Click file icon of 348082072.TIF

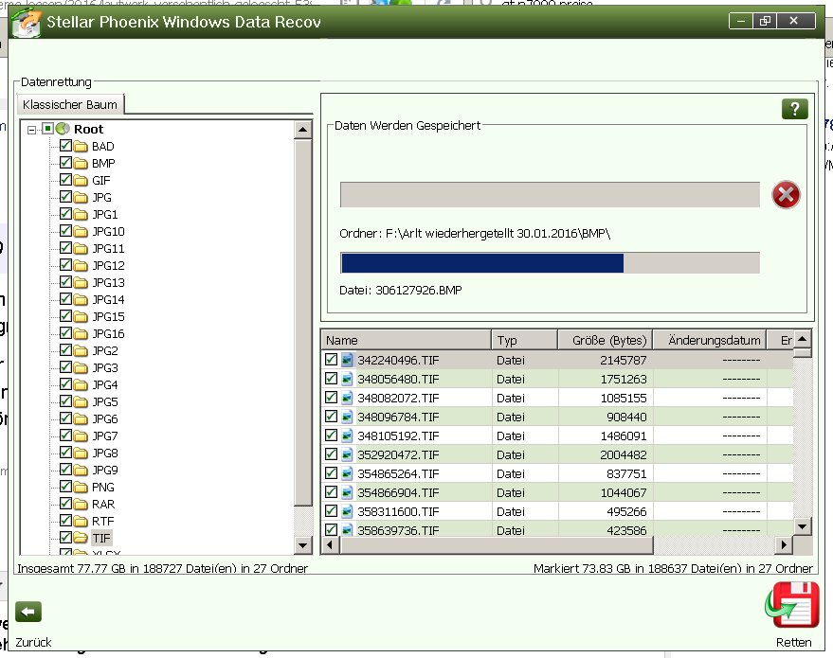point(347,398)
